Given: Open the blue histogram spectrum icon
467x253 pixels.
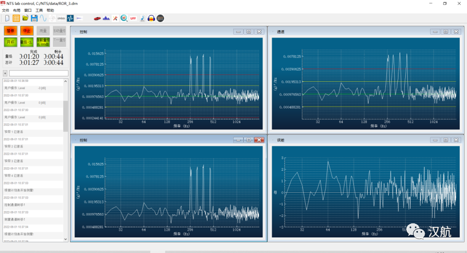Looking at the screenshot, I should [106, 18].
